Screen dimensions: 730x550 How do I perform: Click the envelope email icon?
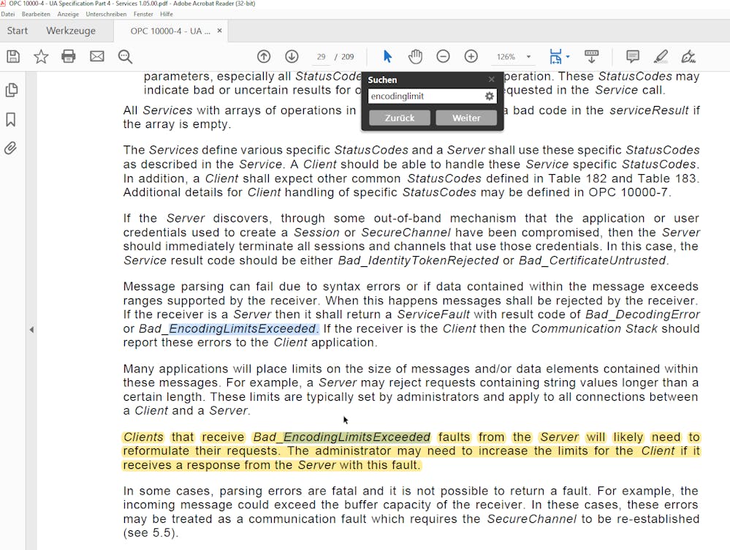pyautogui.click(x=97, y=56)
